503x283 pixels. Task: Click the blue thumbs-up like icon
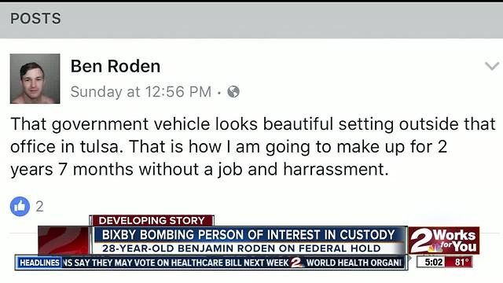[x=20, y=206]
